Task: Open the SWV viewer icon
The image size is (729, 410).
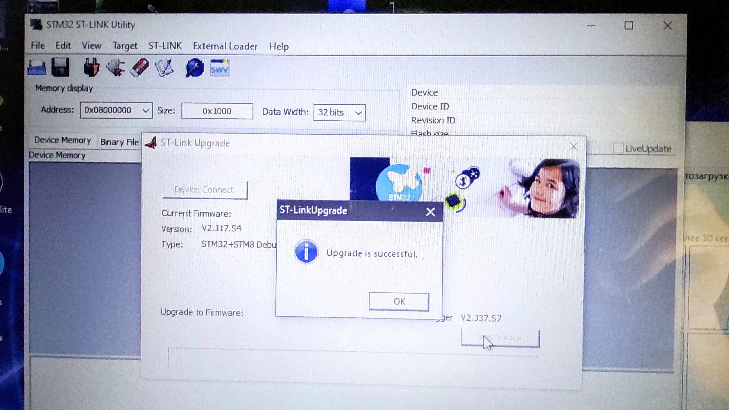Action: click(x=220, y=68)
